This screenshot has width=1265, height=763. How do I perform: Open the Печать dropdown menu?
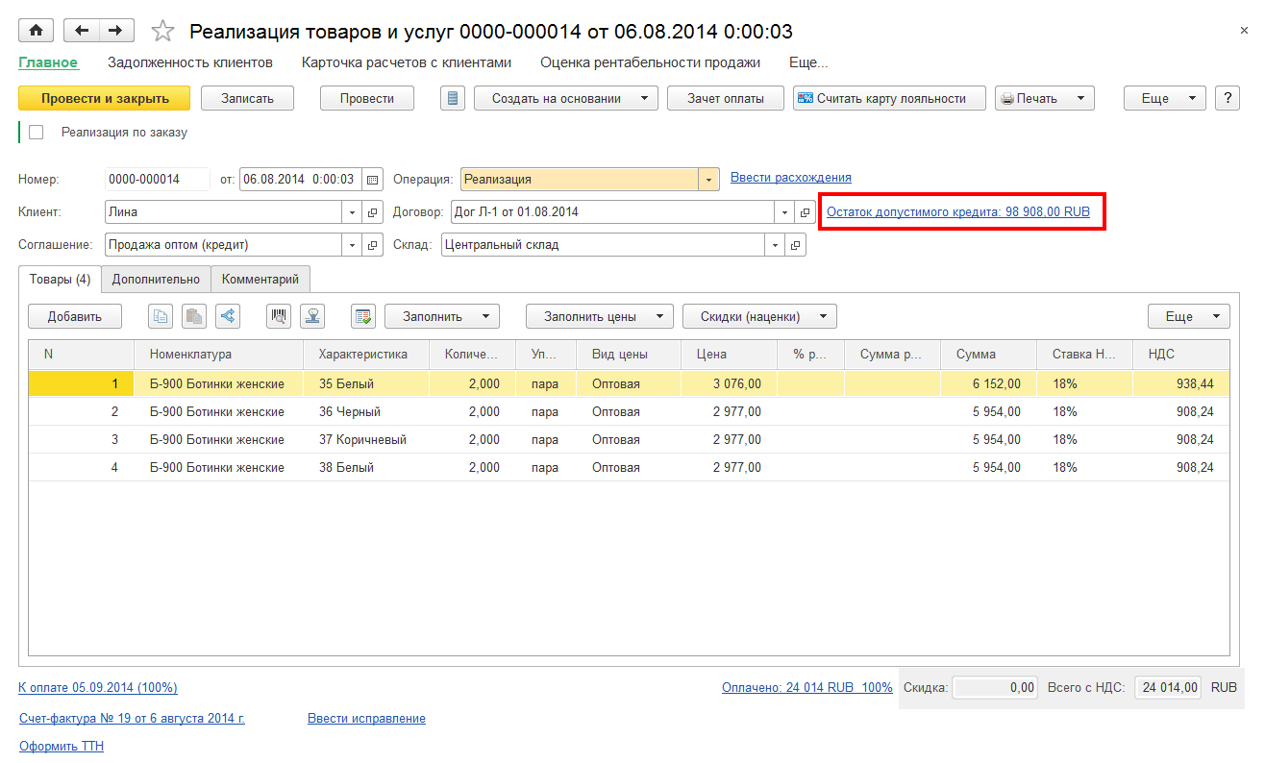coord(1045,98)
